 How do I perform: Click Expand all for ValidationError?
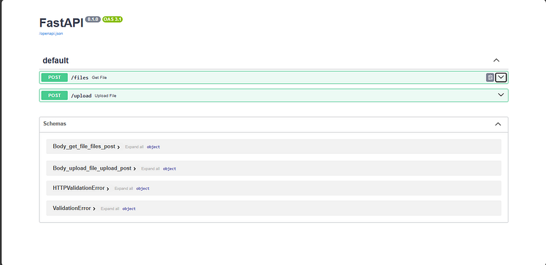[110, 208]
